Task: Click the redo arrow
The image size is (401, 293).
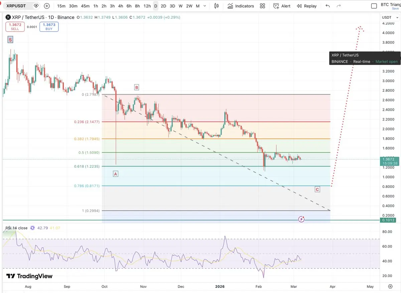Action: [339, 6]
